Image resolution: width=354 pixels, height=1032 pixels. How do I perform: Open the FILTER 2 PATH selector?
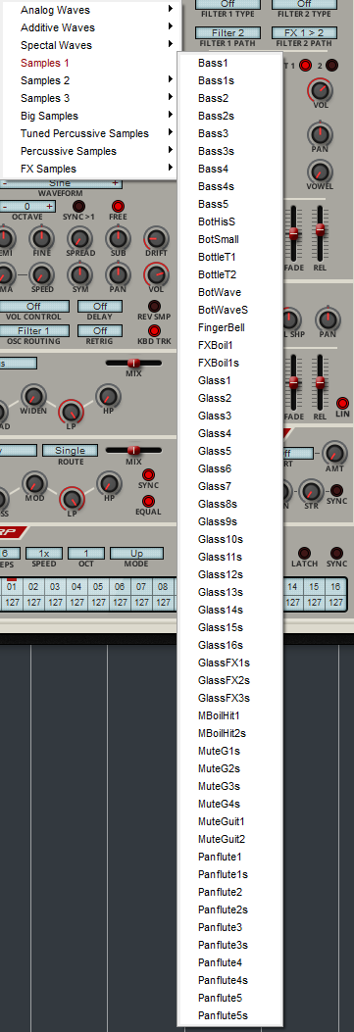tap(304, 33)
